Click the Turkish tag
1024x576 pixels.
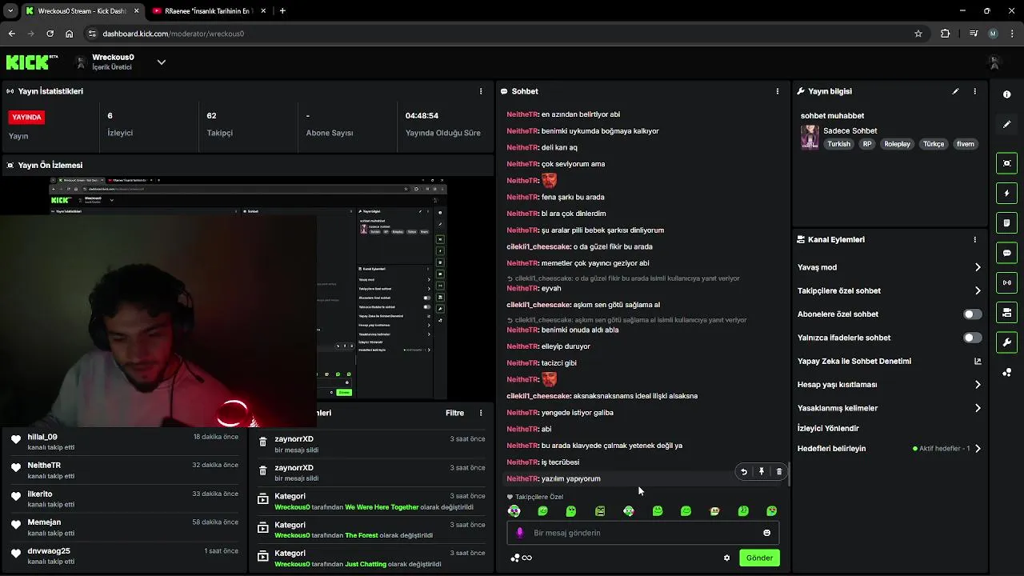coord(839,144)
